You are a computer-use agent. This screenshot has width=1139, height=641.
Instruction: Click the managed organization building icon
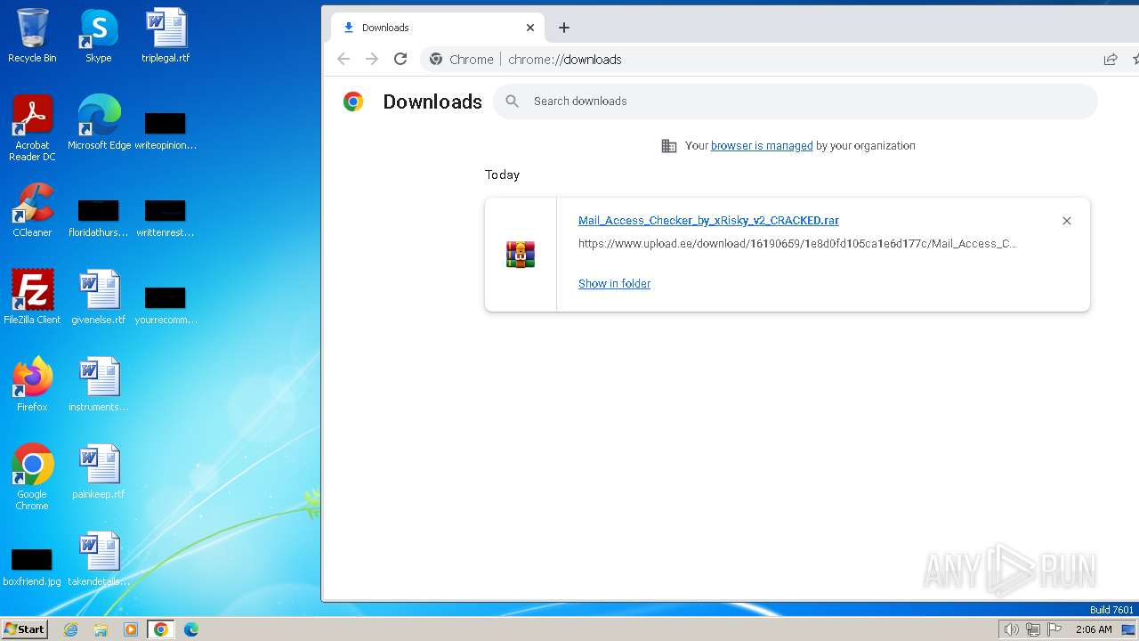[x=669, y=146]
